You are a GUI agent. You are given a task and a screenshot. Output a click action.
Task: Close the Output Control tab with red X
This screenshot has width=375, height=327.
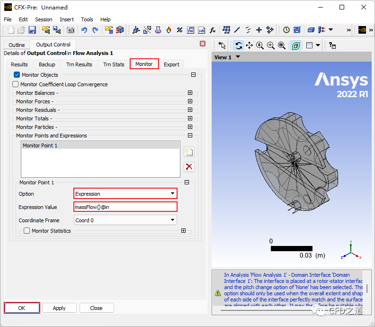(x=203, y=44)
